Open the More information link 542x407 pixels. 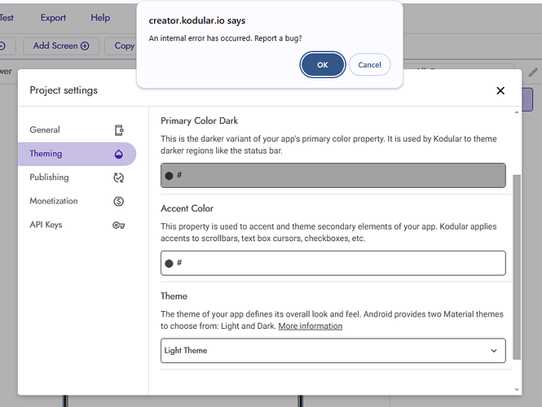pos(310,326)
